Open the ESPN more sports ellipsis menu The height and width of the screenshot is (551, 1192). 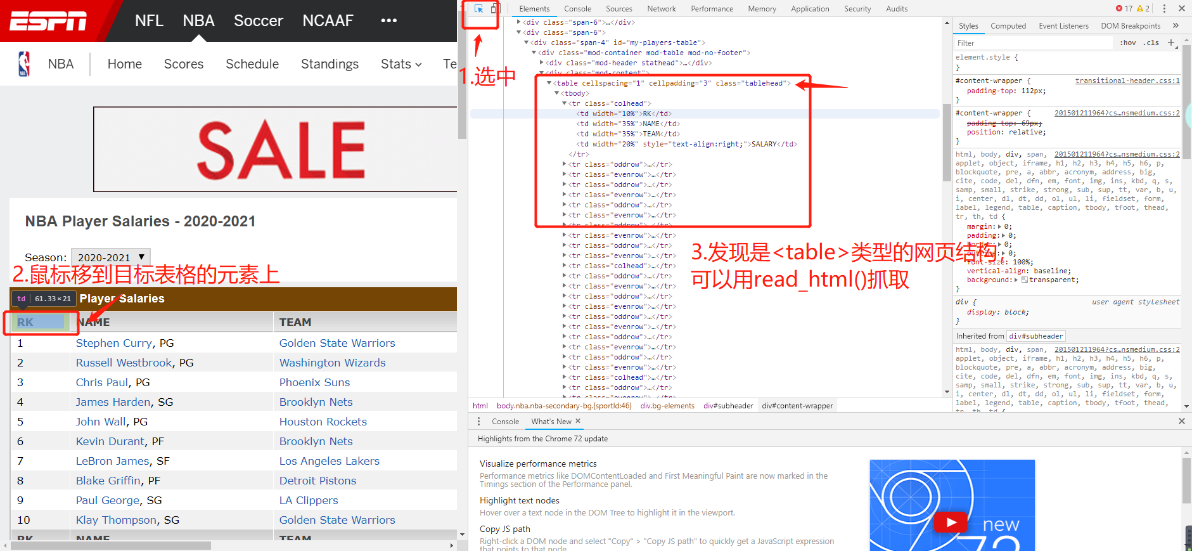(388, 20)
